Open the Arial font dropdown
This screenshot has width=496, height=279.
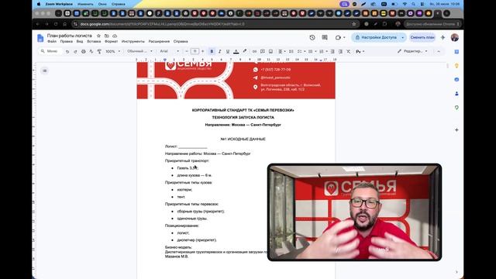click(x=169, y=51)
